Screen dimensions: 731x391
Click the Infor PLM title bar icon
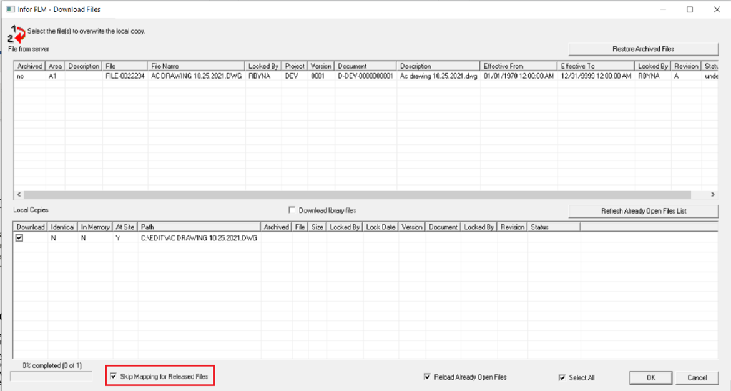pyautogui.click(x=10, y=10)
